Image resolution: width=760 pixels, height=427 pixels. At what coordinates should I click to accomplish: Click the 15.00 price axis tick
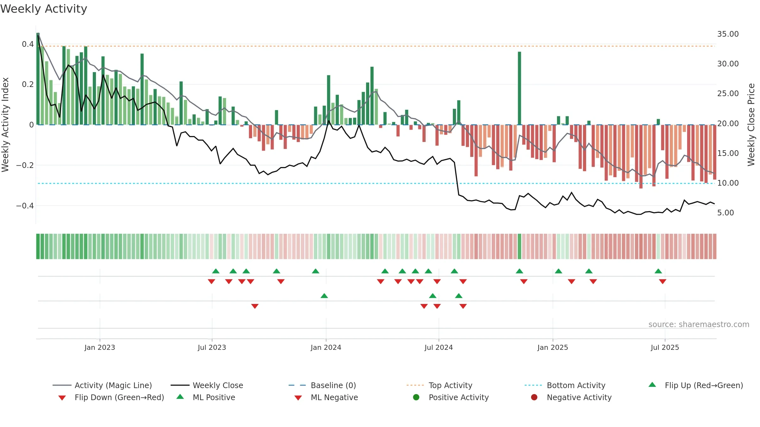click(728, 153)
